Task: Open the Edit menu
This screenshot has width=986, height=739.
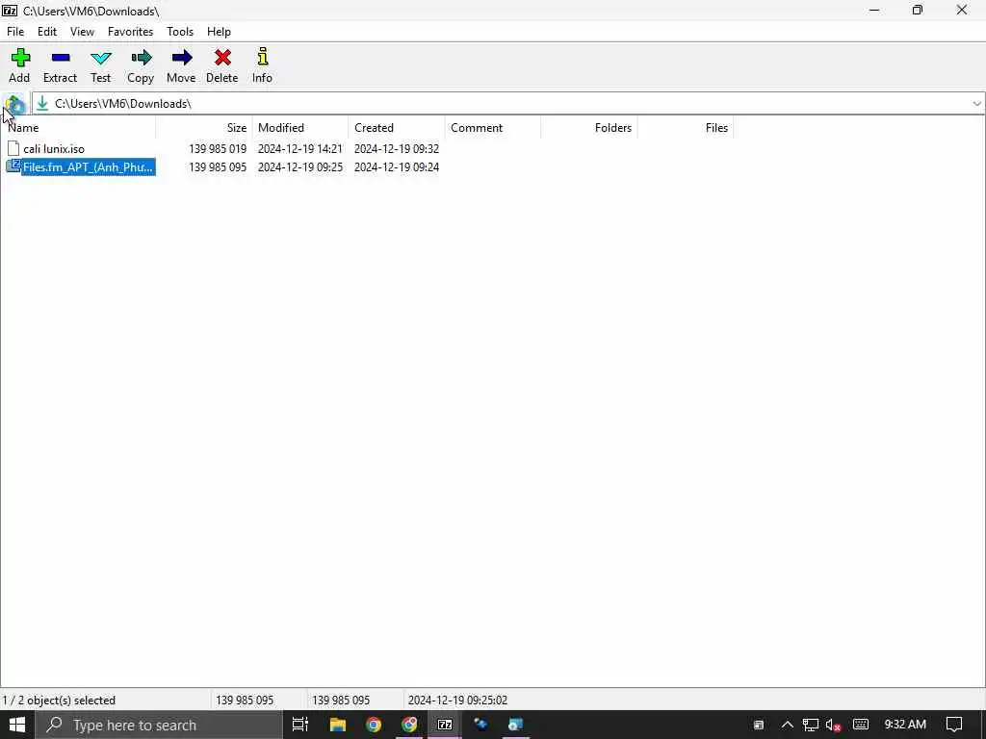Action: pos(47,32)
